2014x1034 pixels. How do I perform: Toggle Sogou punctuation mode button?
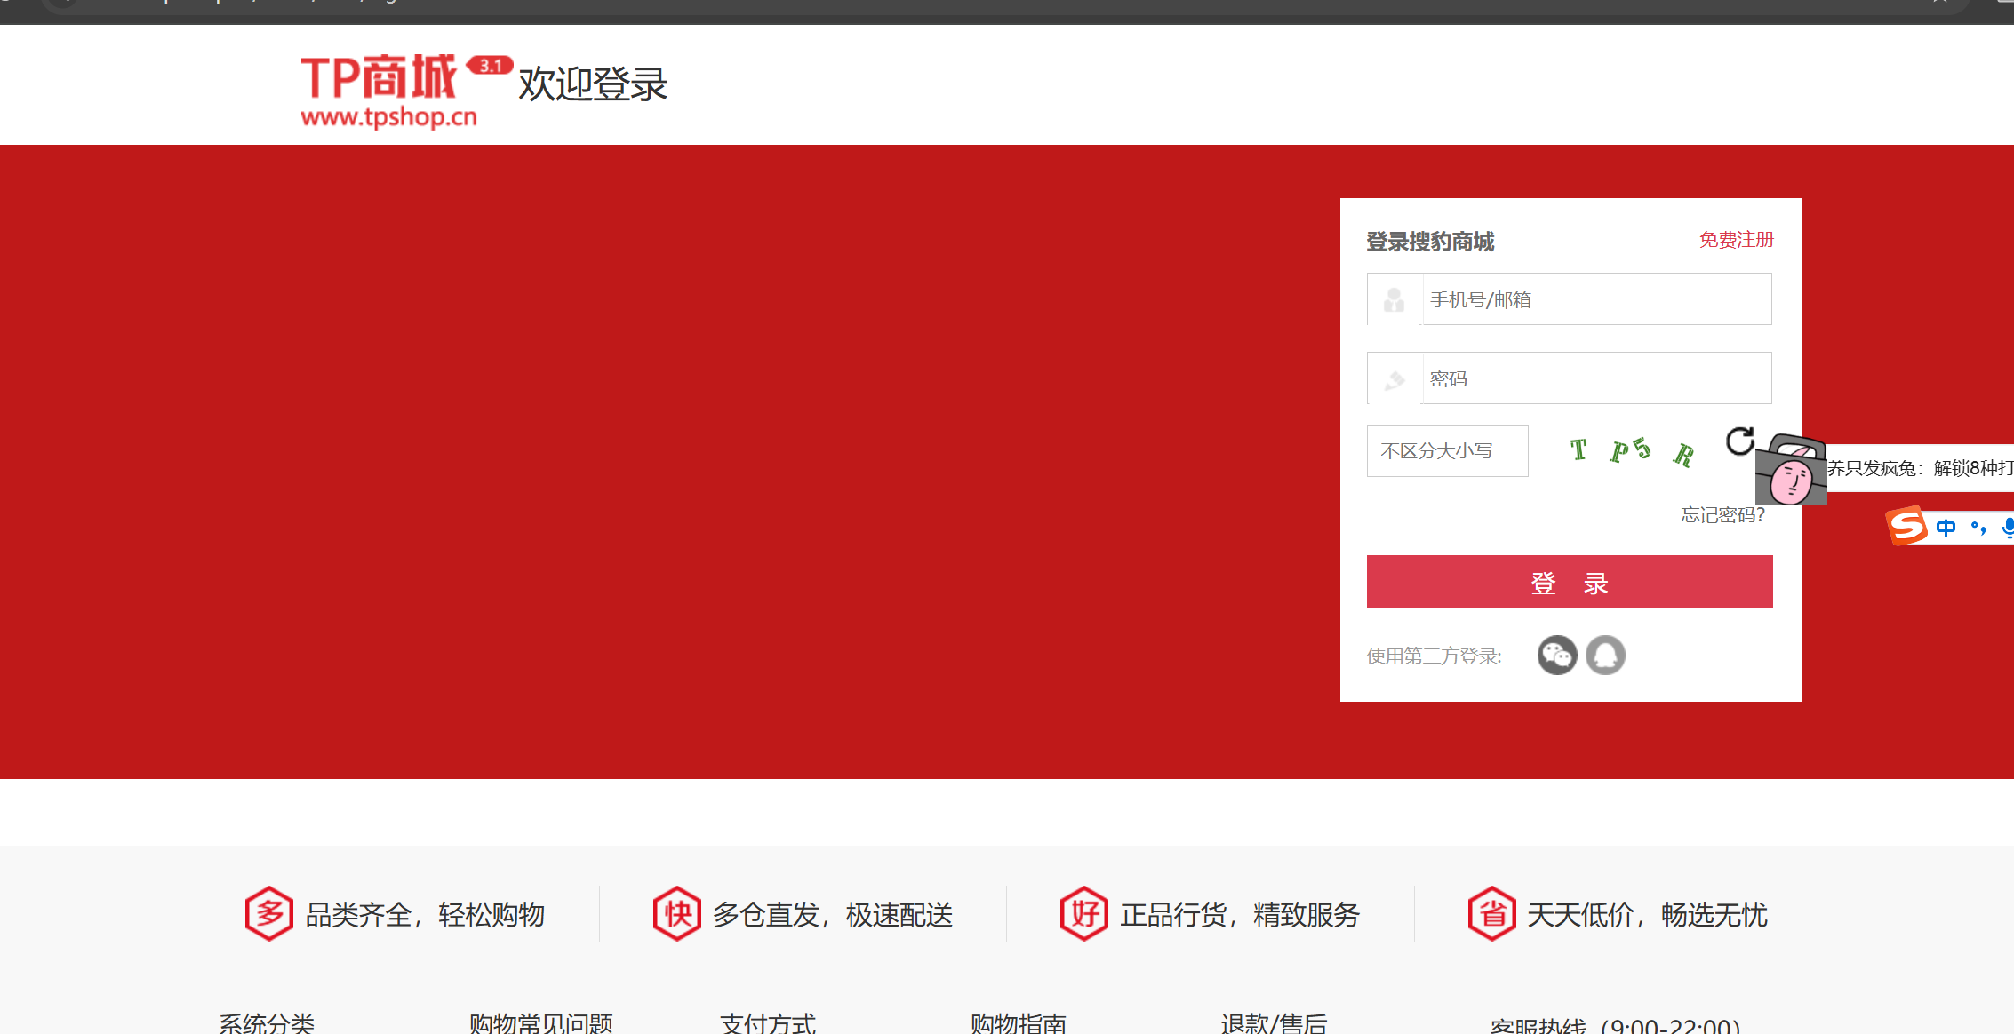coord(1978,528)
